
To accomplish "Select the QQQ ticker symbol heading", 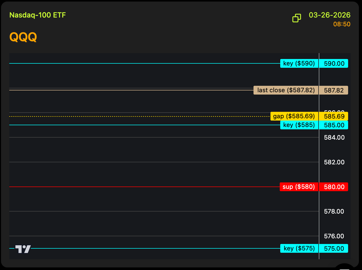I will (23, 37).
